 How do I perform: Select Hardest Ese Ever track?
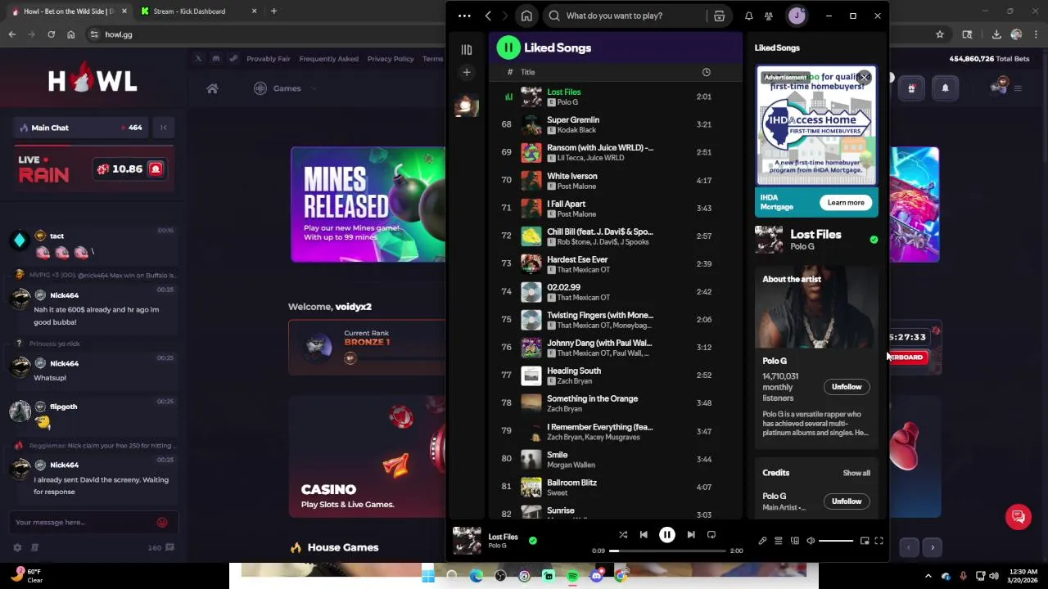615,263
